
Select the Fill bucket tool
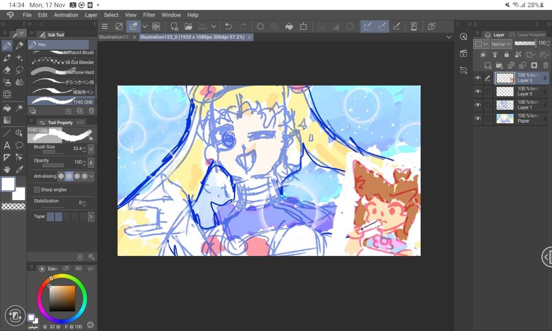(7, 108)
